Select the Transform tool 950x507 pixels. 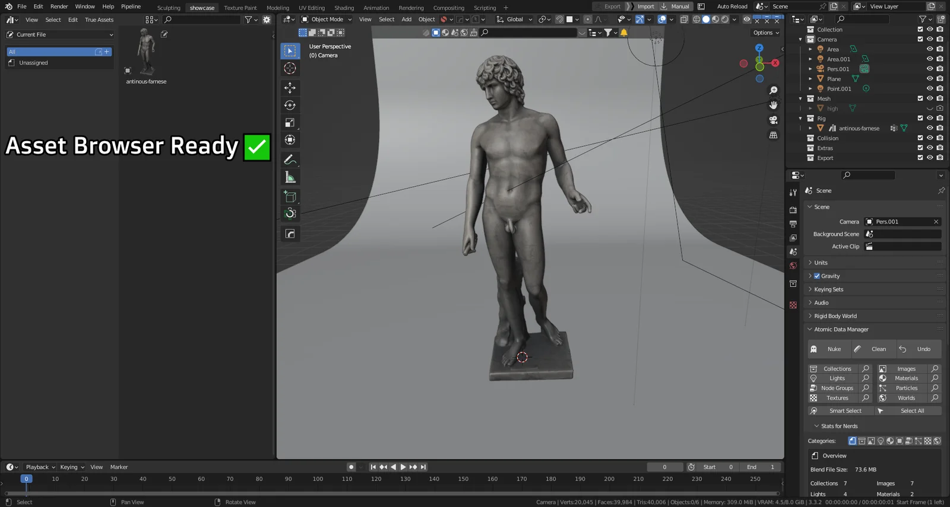click(290, 140)
